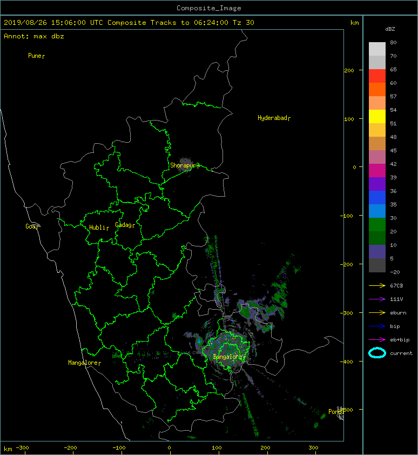Click the -100 km vertical axis tick

347,216
